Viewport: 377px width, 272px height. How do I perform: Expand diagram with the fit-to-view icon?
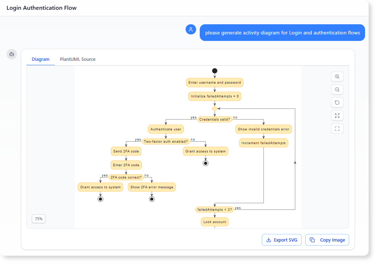[337, 116]
